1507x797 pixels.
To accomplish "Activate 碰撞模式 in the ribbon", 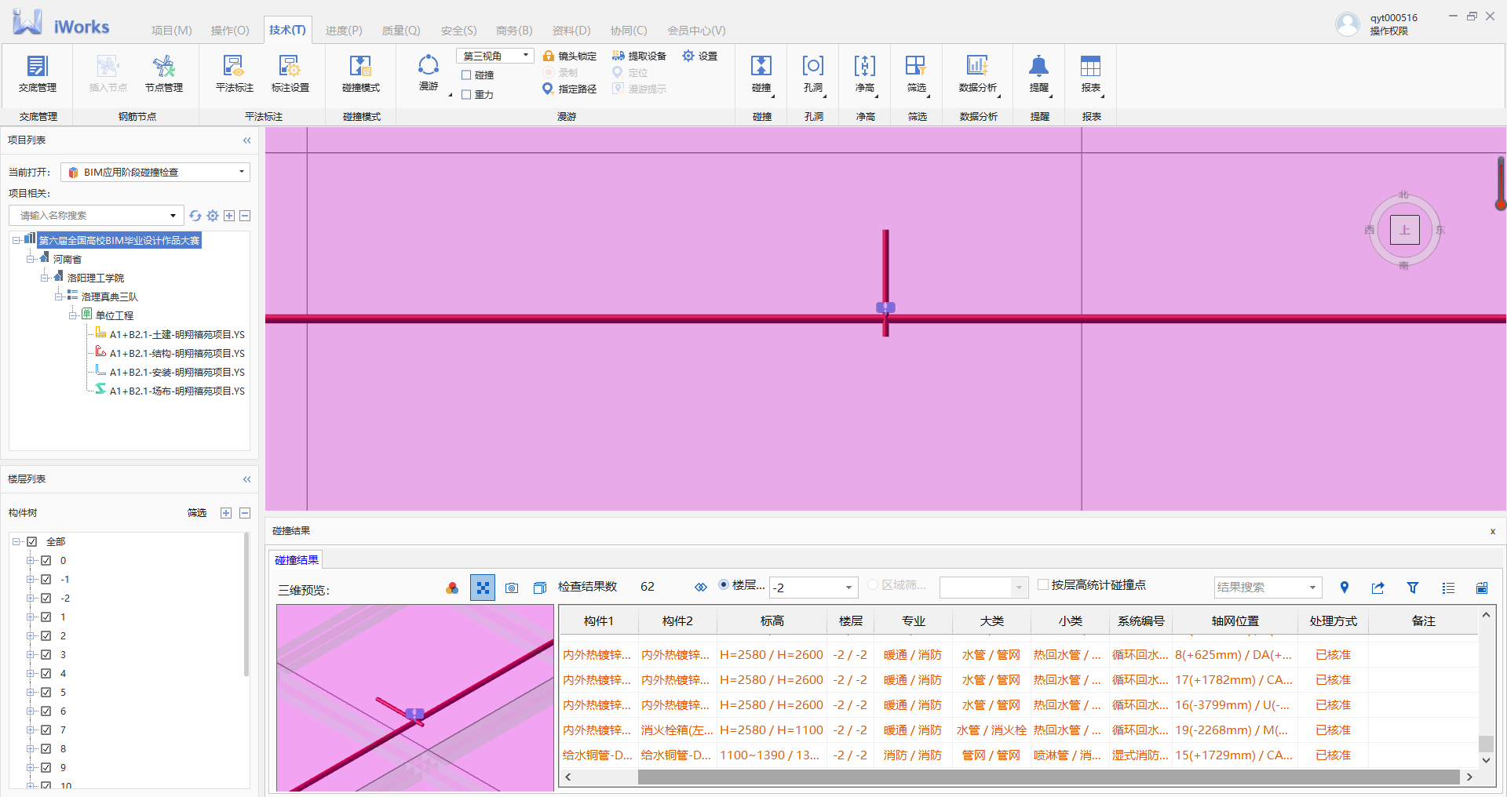I will [360, 74].
